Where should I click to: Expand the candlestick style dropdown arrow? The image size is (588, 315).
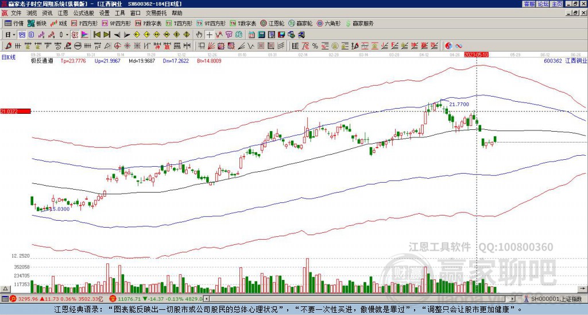click(67, 34)
